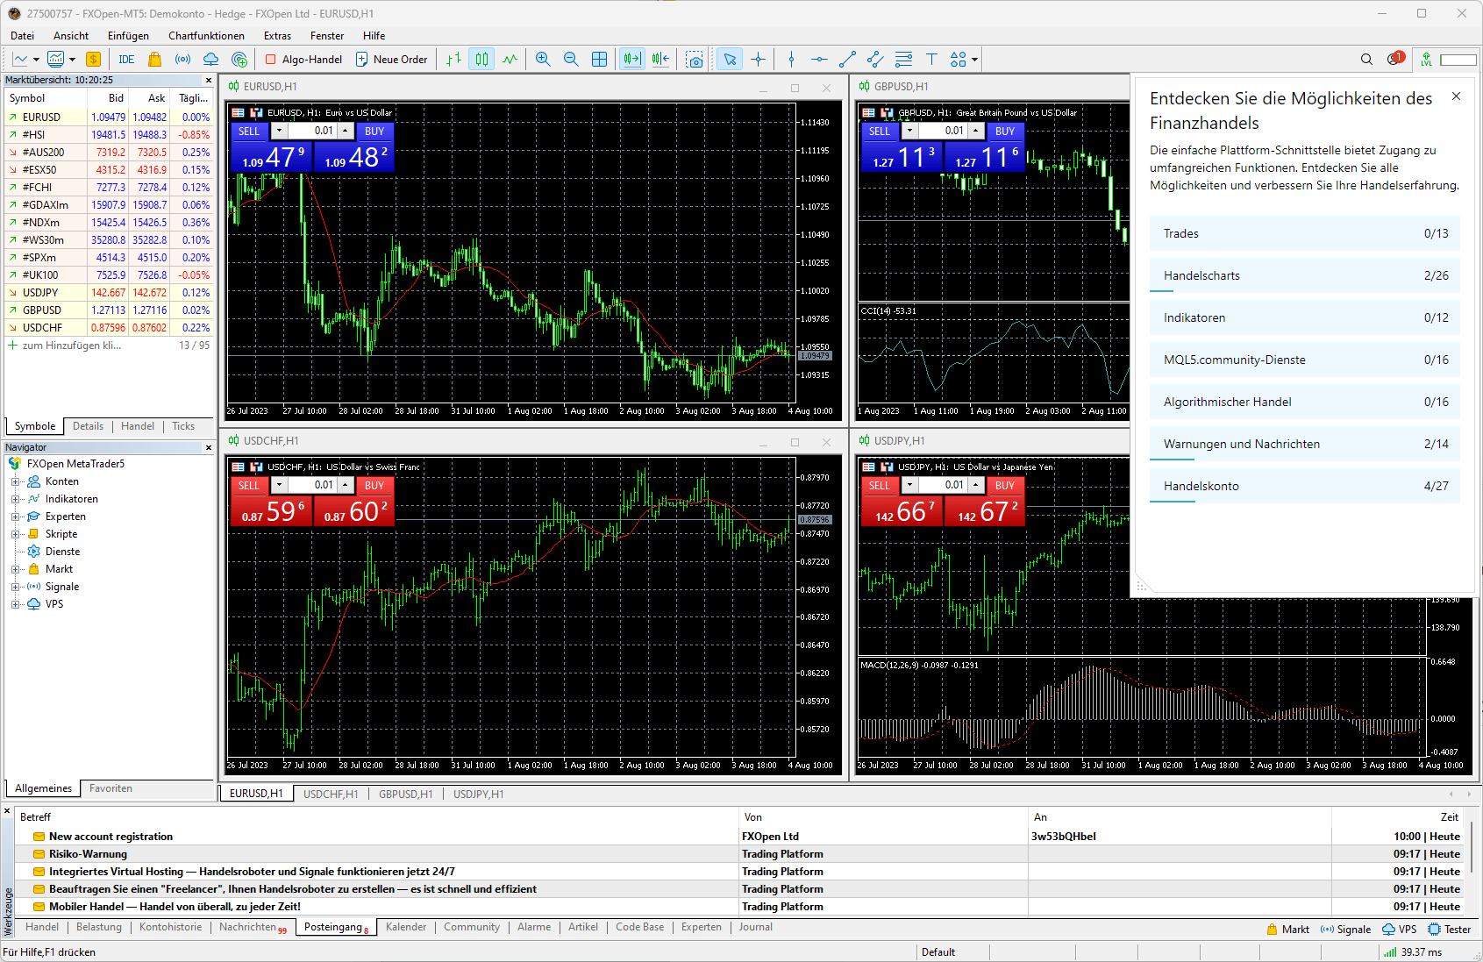Open the Einfügen menu
Viewport: 1483px width, 962px height.
[x=128, y=36]
